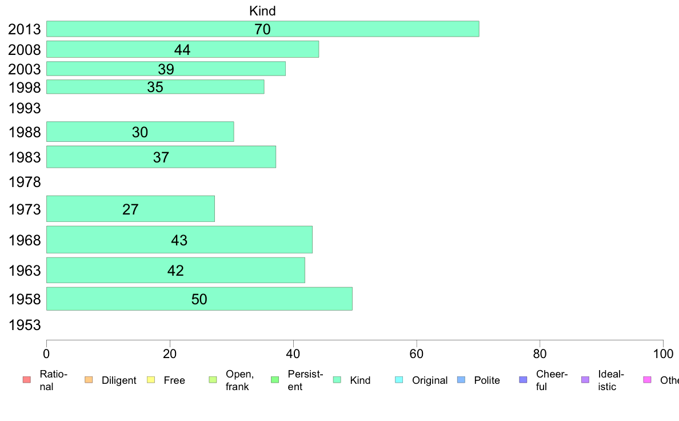
Task: Click the 1988 bar labeled 30
Action: coord(140,132)
